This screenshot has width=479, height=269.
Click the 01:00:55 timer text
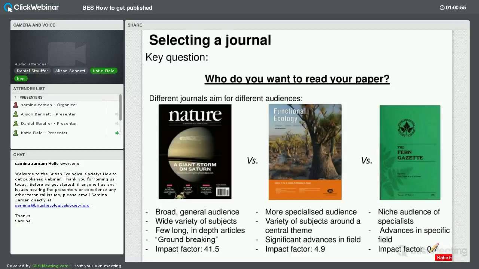[456, 7]
